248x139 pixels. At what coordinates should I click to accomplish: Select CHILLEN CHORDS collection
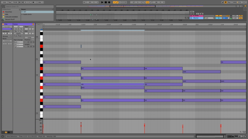click(11, 17)
